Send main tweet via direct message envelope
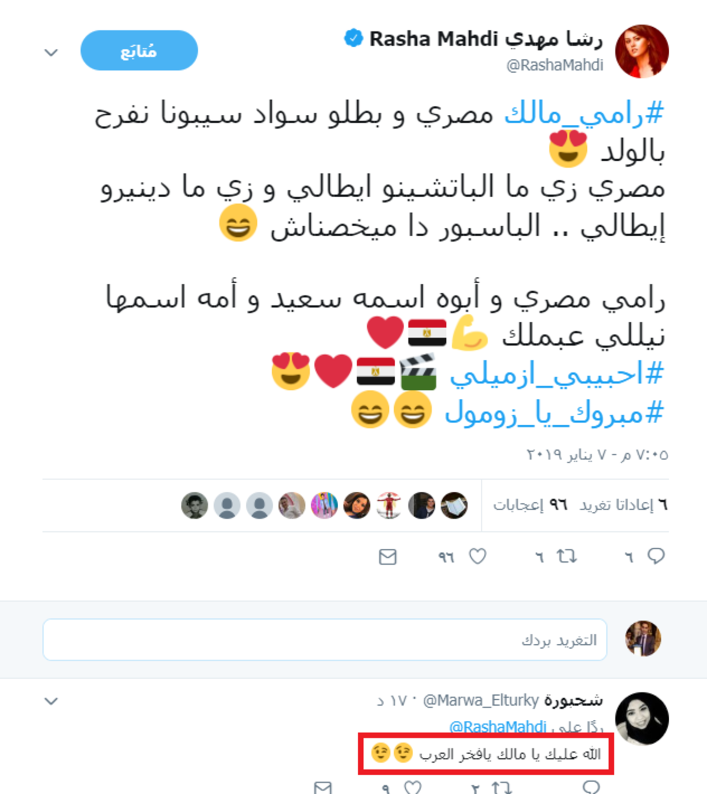This screenshot has width=707, height=794. click(388, 557)
